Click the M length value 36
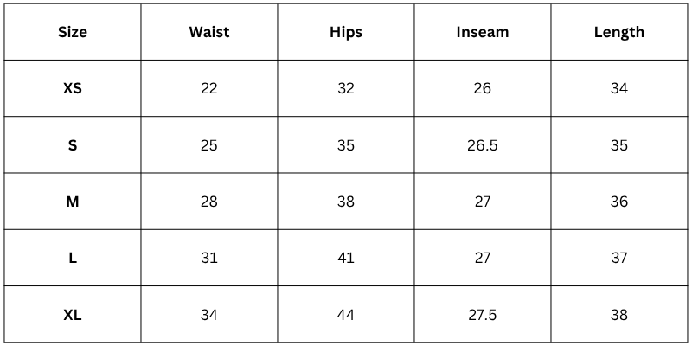692x346 pixels. coord(619,202)
